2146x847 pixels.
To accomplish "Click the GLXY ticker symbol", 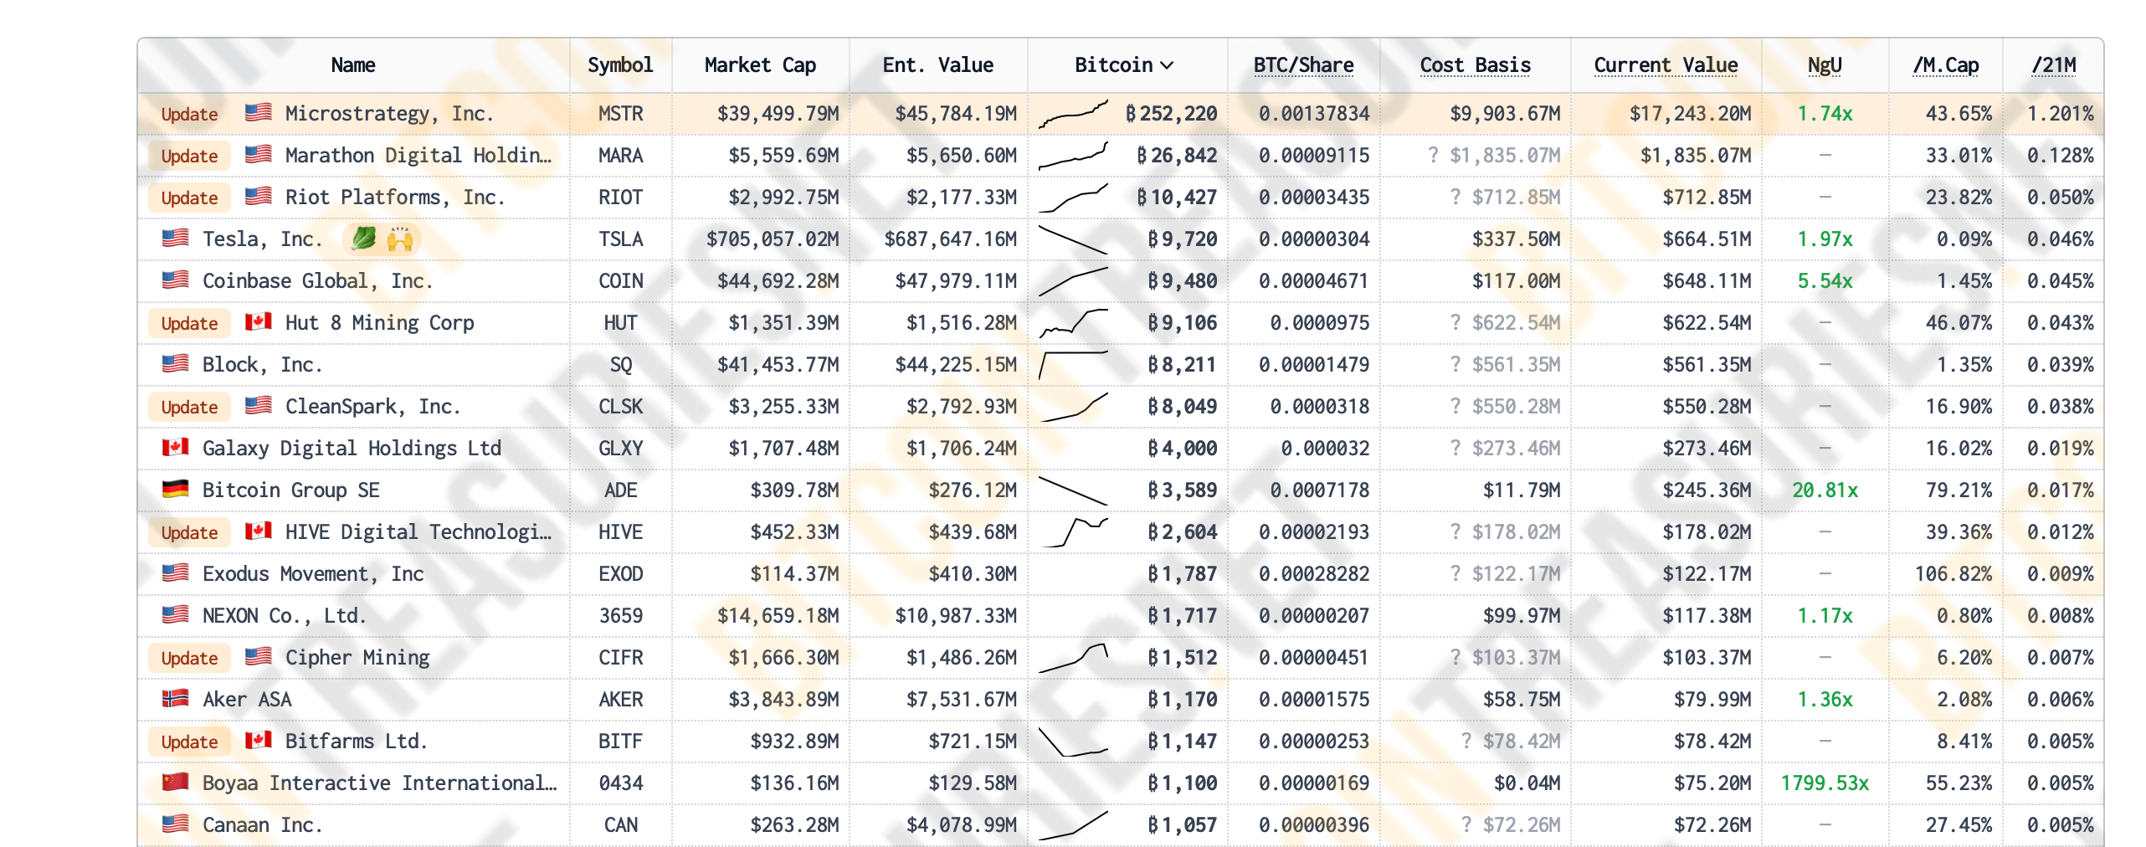I will [x=620, y=449].
